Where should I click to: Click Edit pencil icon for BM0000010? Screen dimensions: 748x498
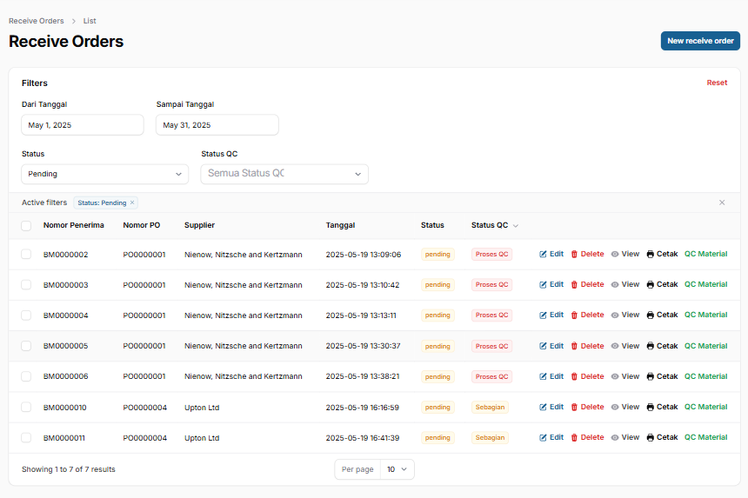[543, 407]
